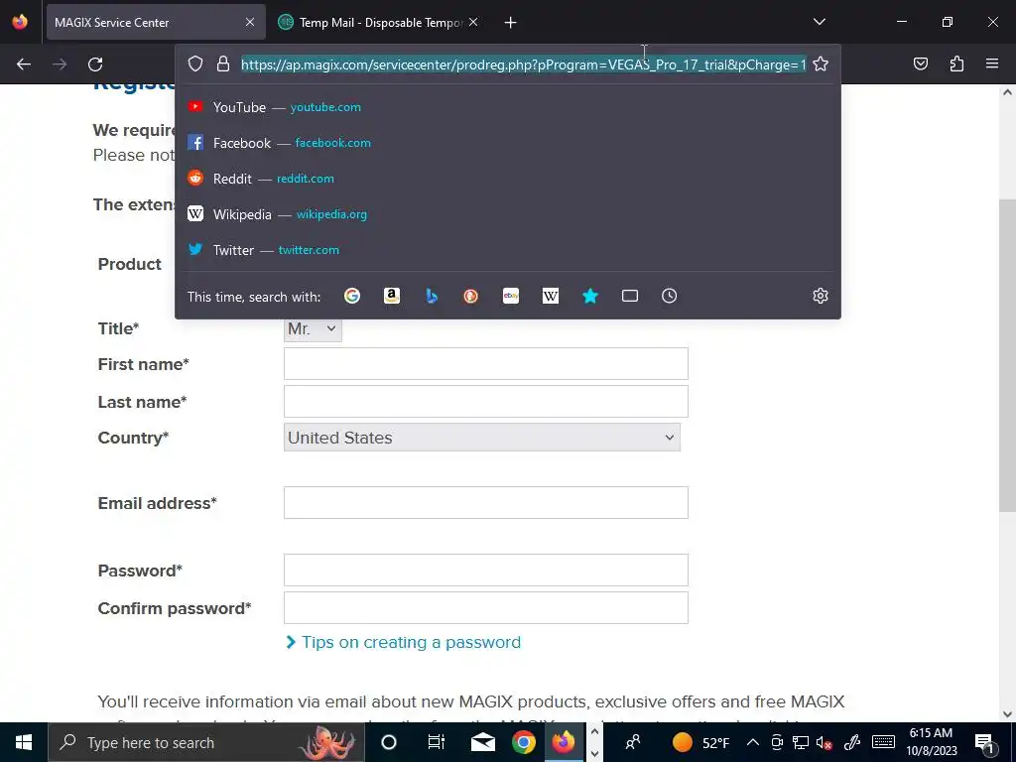Search with Bing engine icon

click(432, 296)
